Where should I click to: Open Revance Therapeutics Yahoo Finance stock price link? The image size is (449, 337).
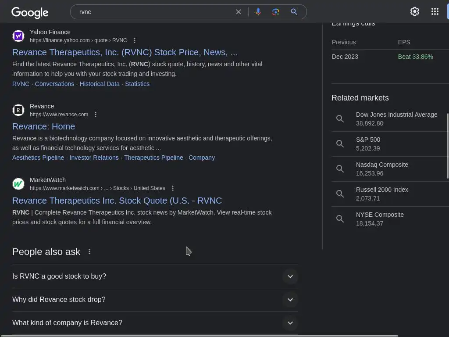click(125, 53)
